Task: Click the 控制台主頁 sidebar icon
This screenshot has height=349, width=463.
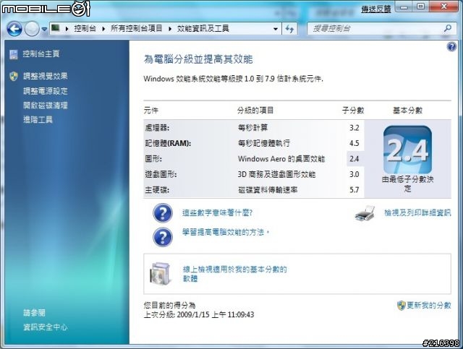Action: coord(14,54)
